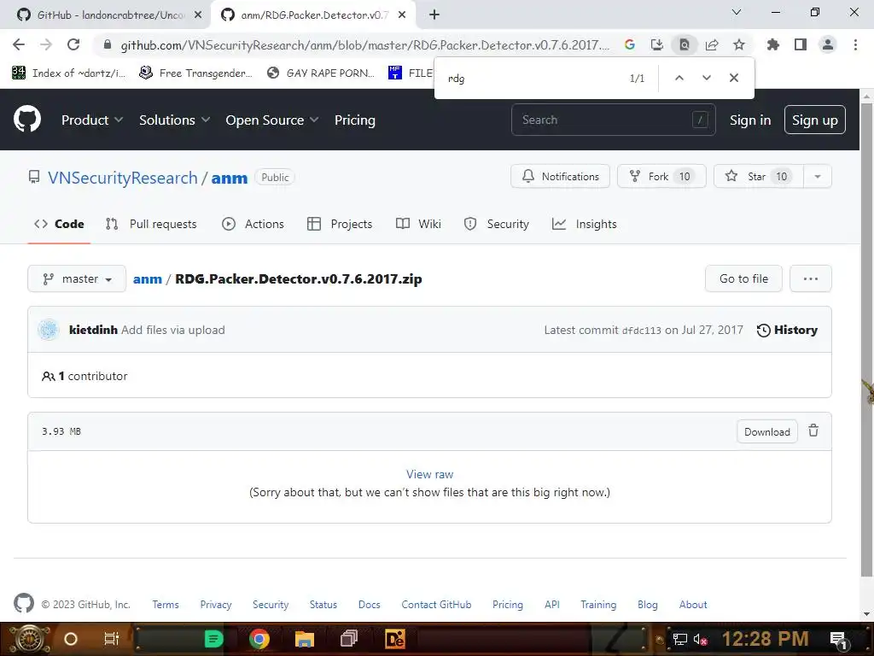Expand the Solutions menu
The height and width of the screenshot is (656, 874).
174,120
